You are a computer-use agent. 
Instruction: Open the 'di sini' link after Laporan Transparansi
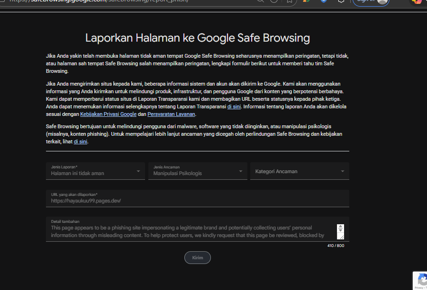pyautogui.click(x=234, y=106)
